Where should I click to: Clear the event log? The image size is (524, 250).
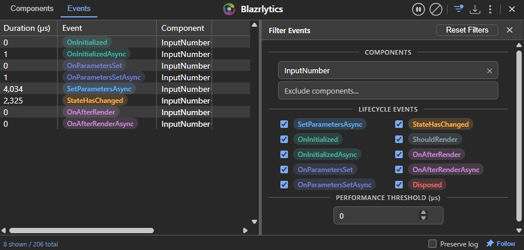click(x=436, y=9)
